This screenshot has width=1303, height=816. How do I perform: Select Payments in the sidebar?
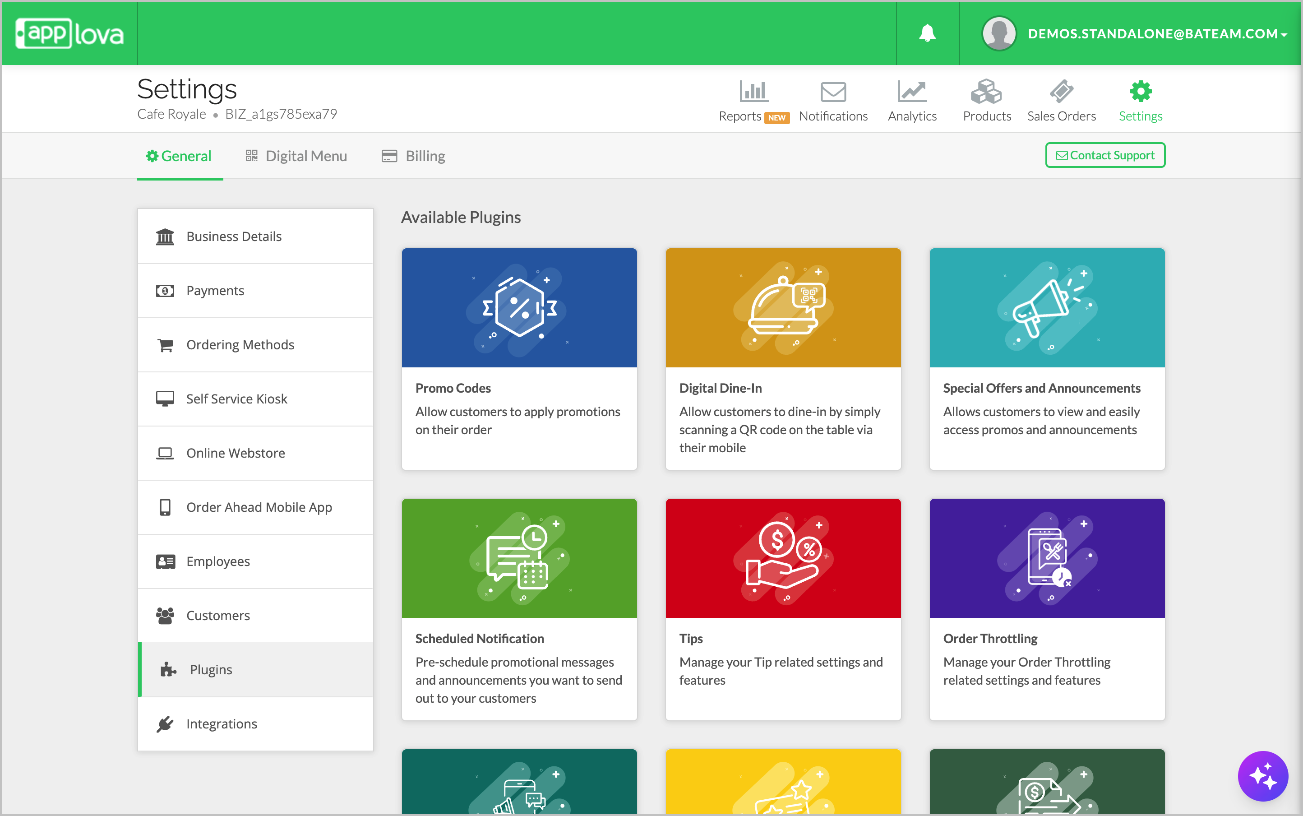tap(215, 290)
